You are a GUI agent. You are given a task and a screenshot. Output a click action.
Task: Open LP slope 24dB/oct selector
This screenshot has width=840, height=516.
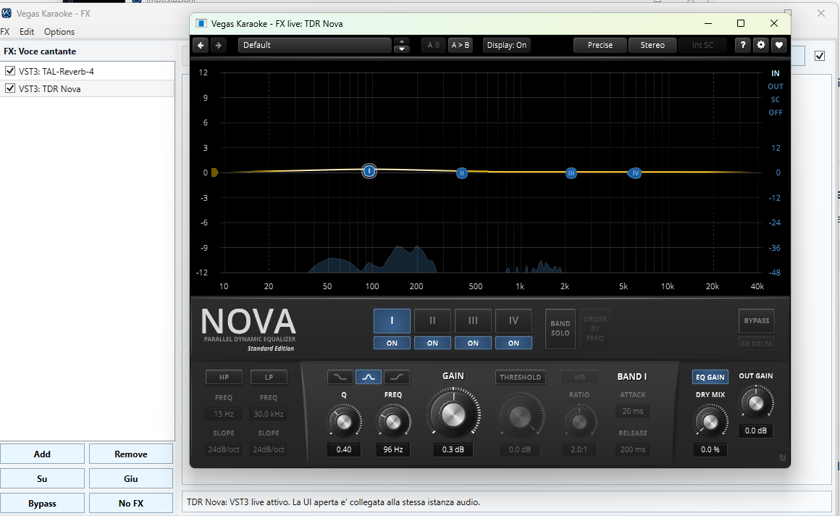click(x=269, y=449)
